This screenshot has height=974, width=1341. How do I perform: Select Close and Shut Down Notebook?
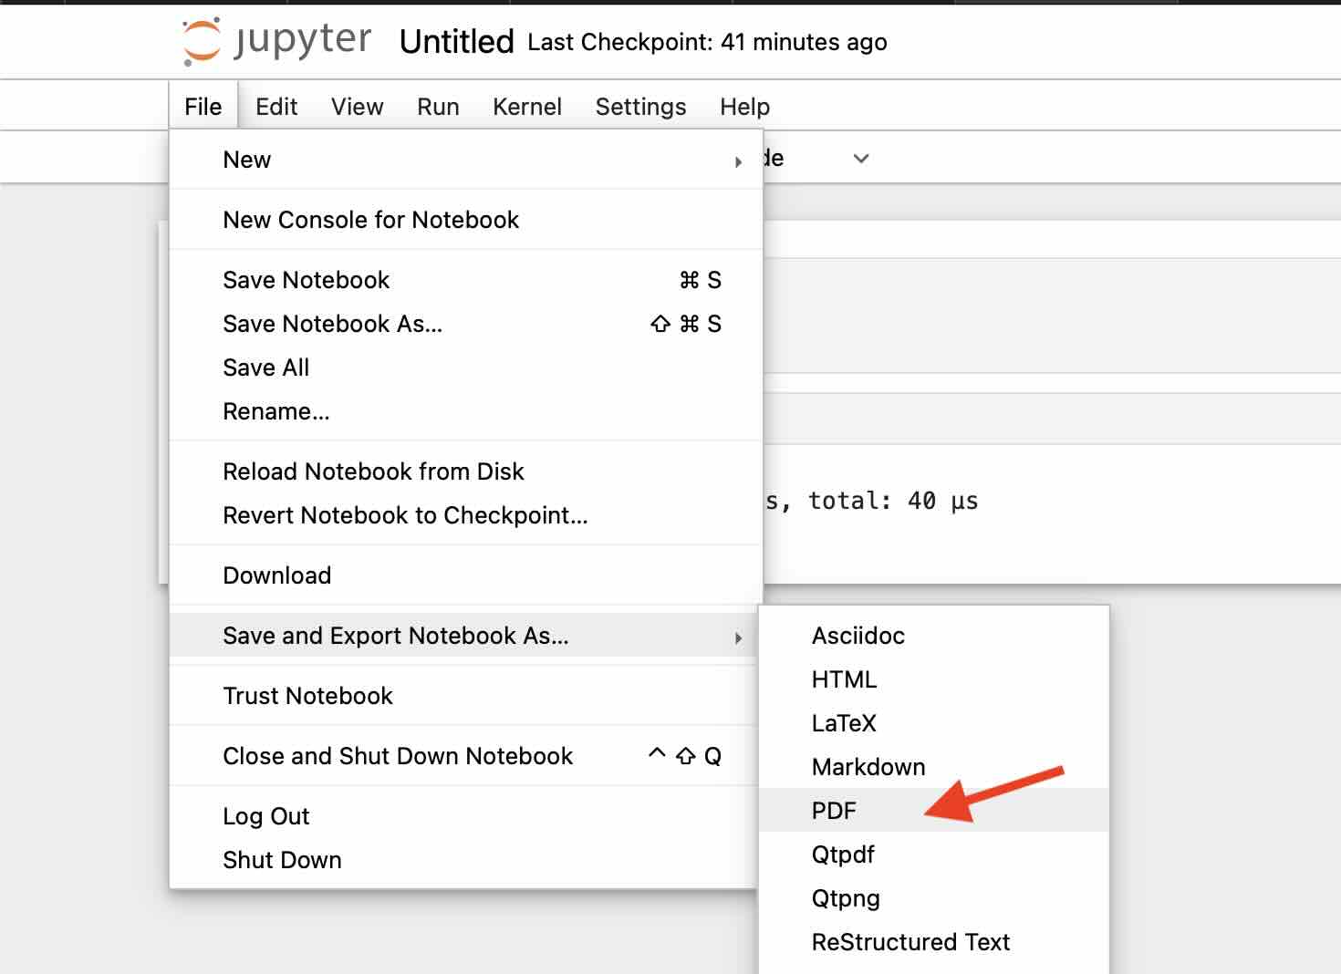(x=398, y=756)
